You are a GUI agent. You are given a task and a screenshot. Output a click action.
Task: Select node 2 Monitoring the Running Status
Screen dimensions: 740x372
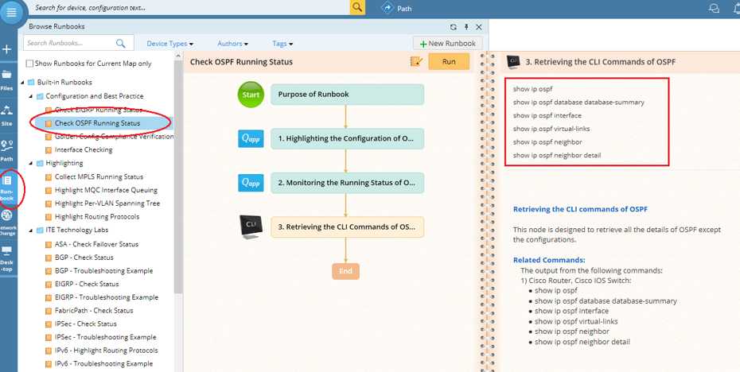coord(348,183)
